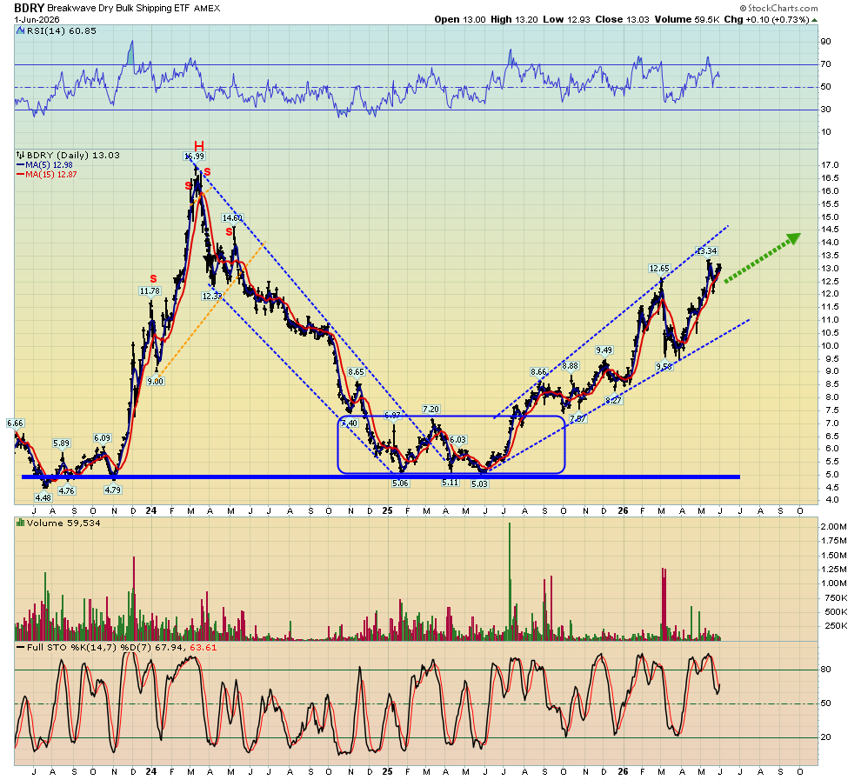Click the 8.88 price label
Screen dimensions: 861x780
[570, 366]
